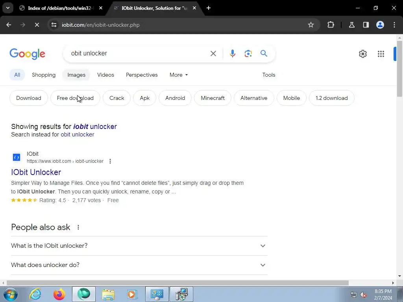Viewport: 403px width, 302px height.
Task: Open the Chrome three-dot menu
Action: point(394,25)
